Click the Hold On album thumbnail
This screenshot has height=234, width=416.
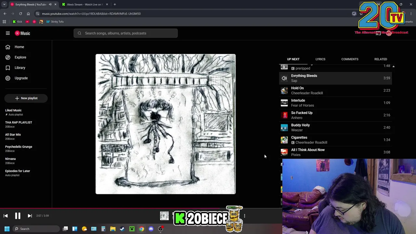(x=284, y=90)
